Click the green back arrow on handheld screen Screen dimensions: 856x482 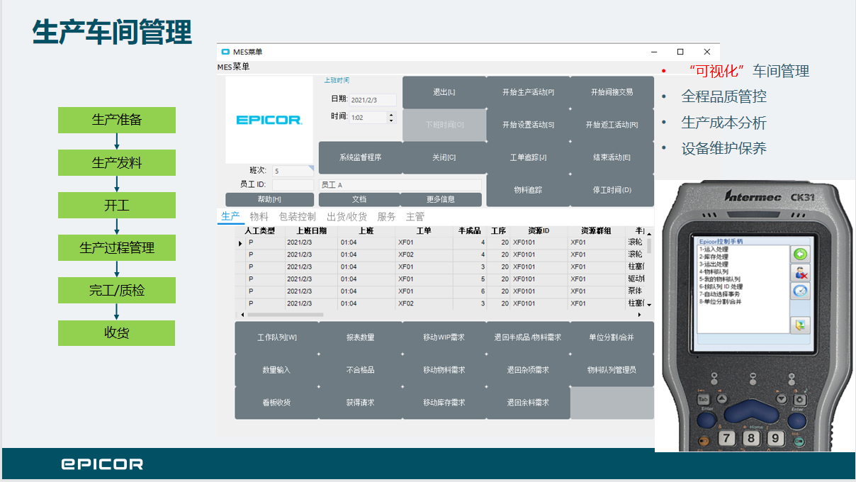[800, 254]
